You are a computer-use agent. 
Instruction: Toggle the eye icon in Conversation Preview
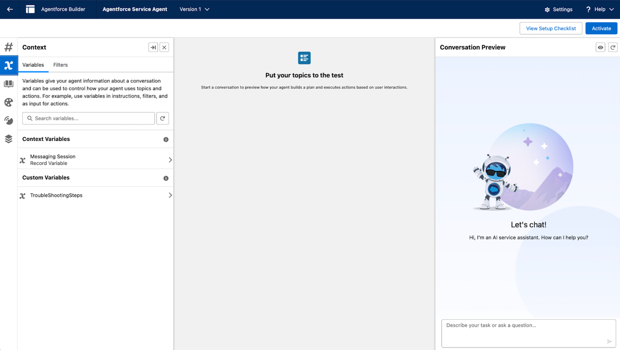click(600, 47)
